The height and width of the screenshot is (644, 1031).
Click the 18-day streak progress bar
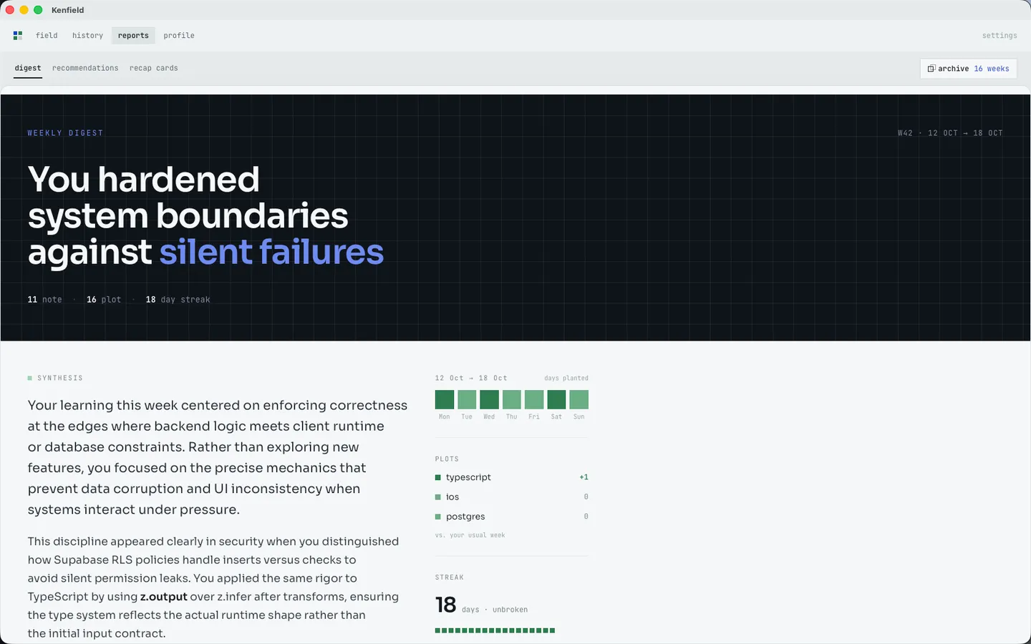click(x=495, y=630)
